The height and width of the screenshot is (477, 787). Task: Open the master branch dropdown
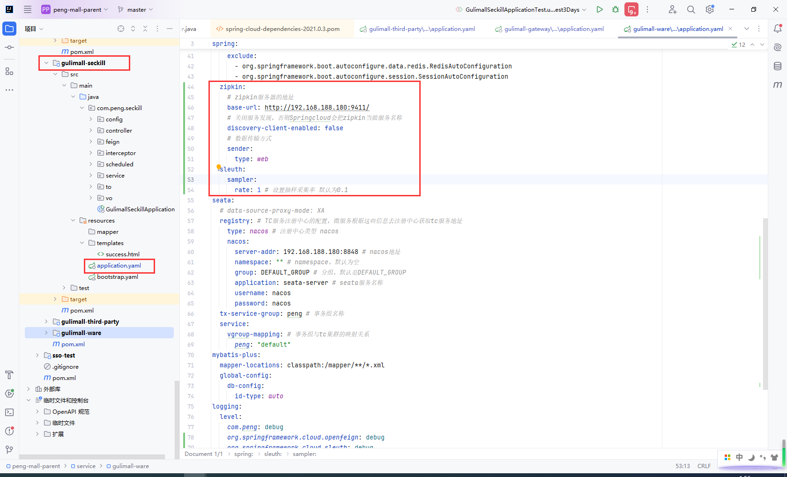coord(135,9)
